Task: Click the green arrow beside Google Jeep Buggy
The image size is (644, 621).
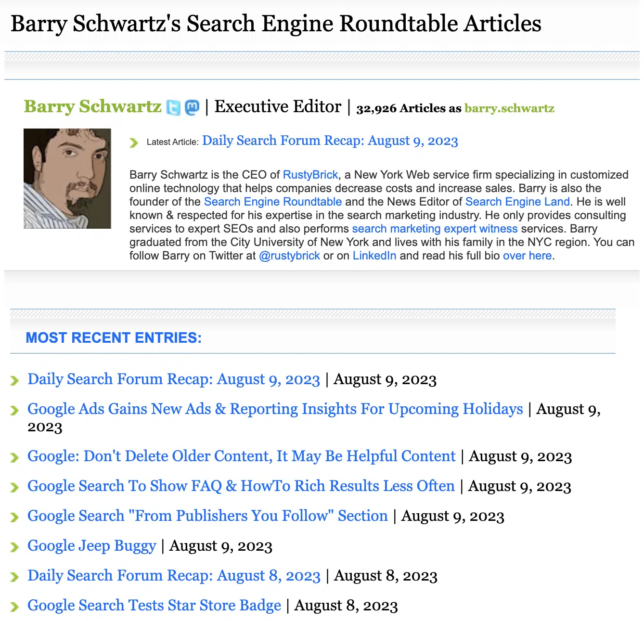Action: [14, 546]
